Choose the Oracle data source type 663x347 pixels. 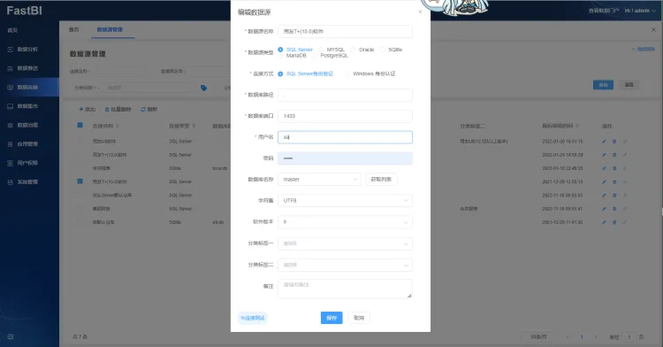pos(353,50)
